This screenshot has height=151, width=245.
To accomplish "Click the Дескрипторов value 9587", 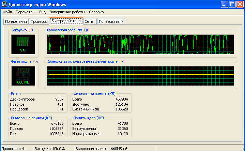I will (59, 99).
